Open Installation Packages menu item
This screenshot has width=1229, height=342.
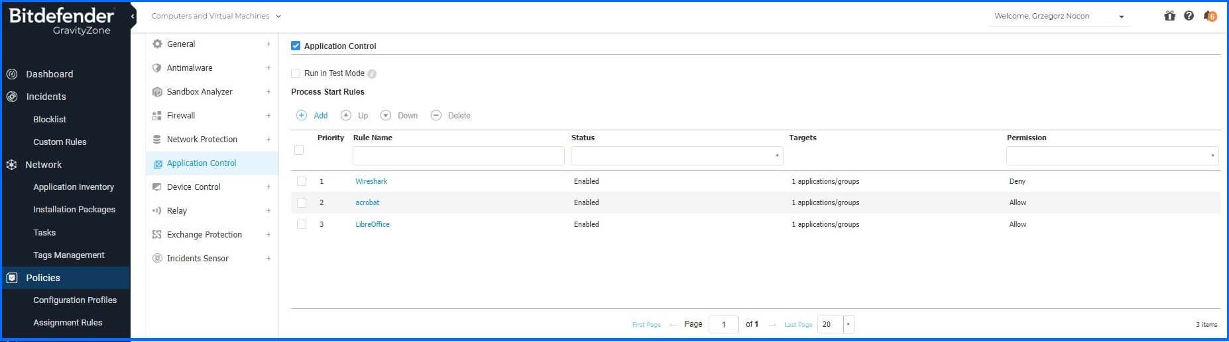click(x=74, y=210)
